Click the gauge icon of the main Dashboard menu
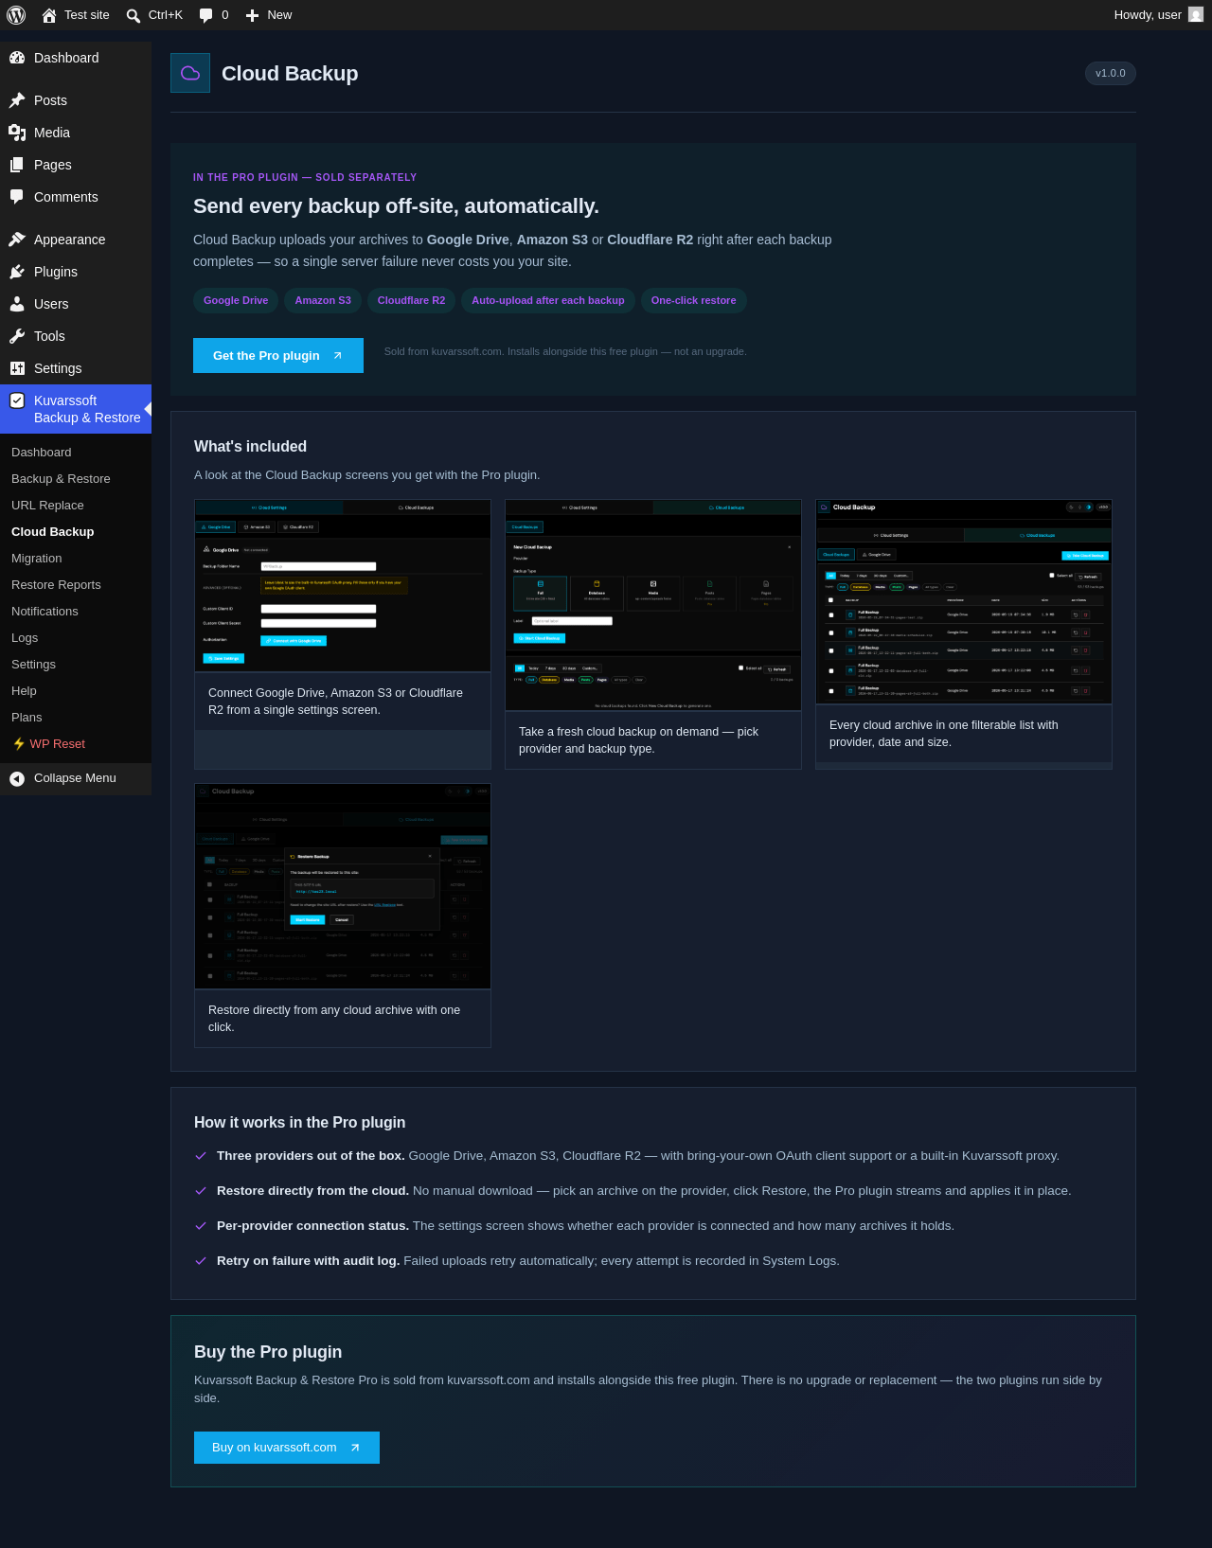The height and width of the screenshot is (1548, 1212). pyautogui.click(x=17, y=58)
